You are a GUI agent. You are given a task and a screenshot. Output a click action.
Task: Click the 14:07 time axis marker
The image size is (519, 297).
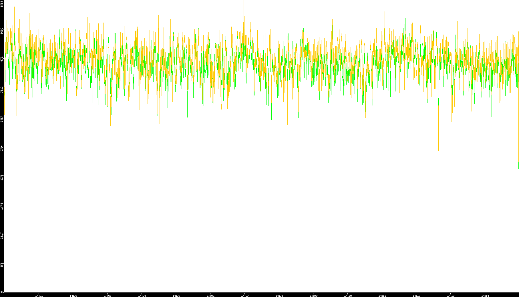(245, 296)
